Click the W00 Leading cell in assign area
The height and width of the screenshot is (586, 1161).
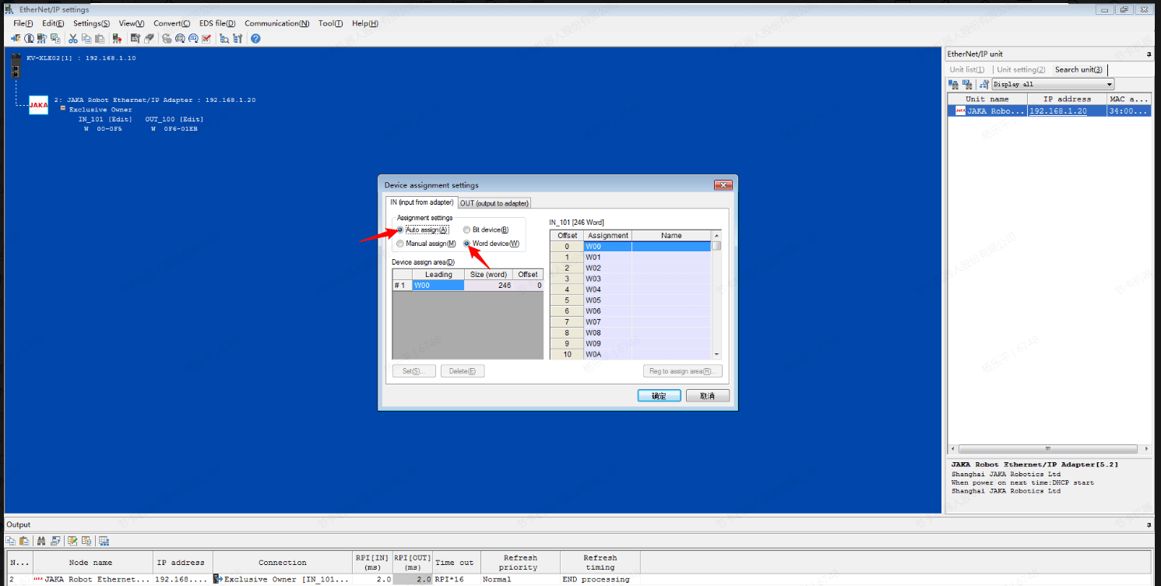point(438,286)
